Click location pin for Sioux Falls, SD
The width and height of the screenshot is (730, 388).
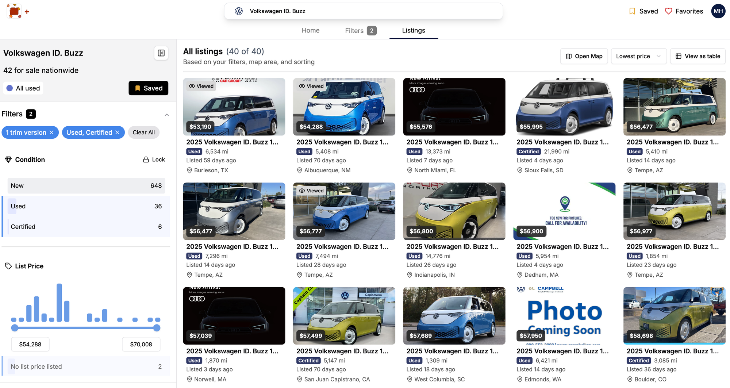[520, 170]
